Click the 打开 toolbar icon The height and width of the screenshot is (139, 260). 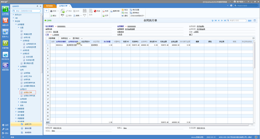pos(103,16)
